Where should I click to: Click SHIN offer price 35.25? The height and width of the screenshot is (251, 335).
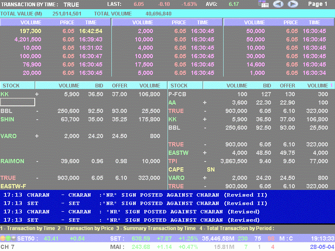point(119,119)
